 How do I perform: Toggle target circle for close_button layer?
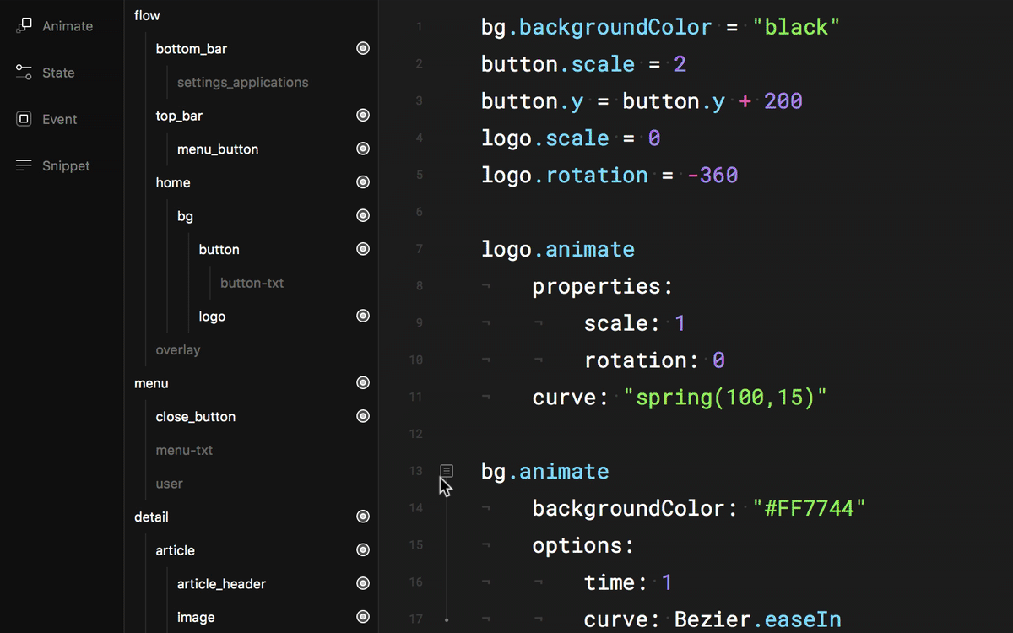pyautogui.click(x=363, y=417)
